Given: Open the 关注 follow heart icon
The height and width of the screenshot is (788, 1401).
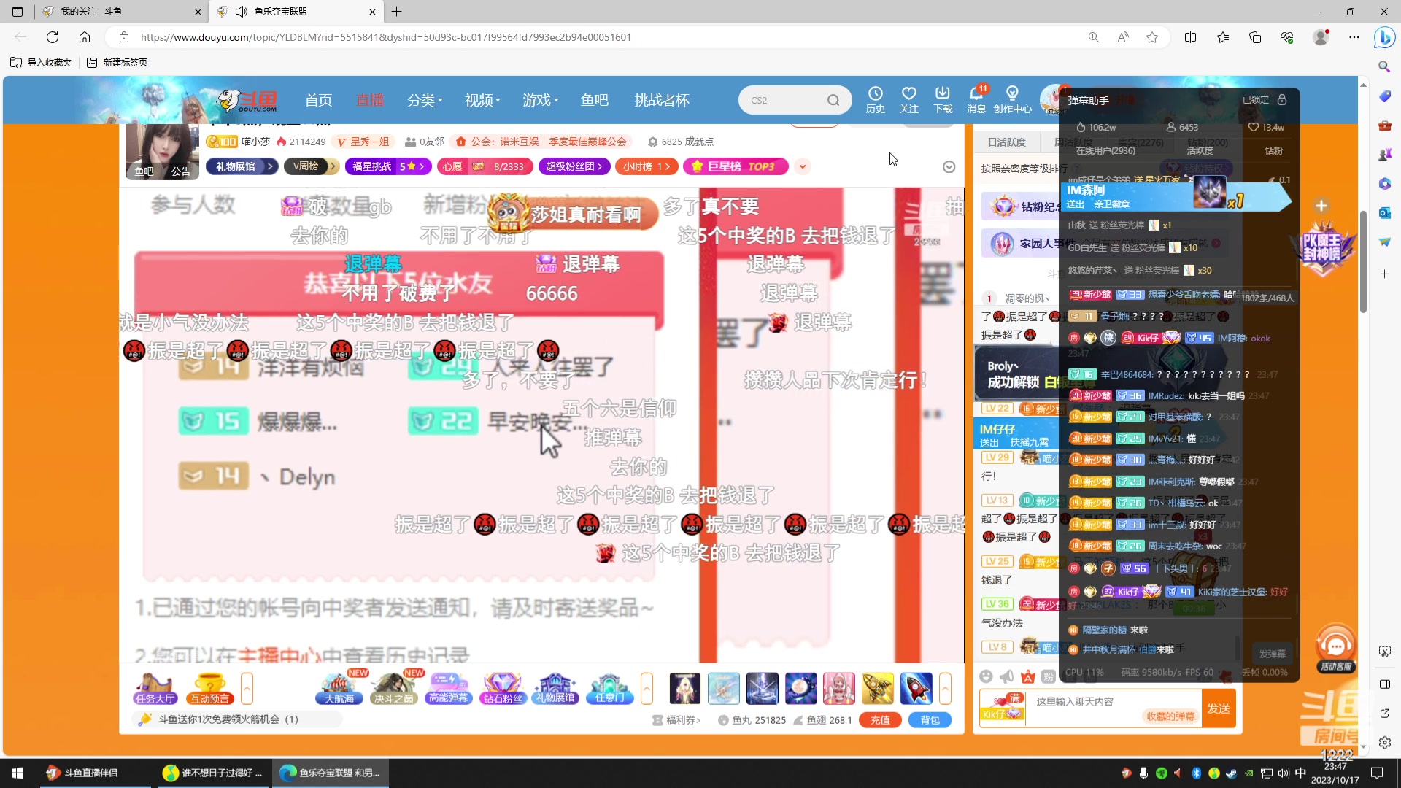Looking at the screenshot, I should (908, 100).
